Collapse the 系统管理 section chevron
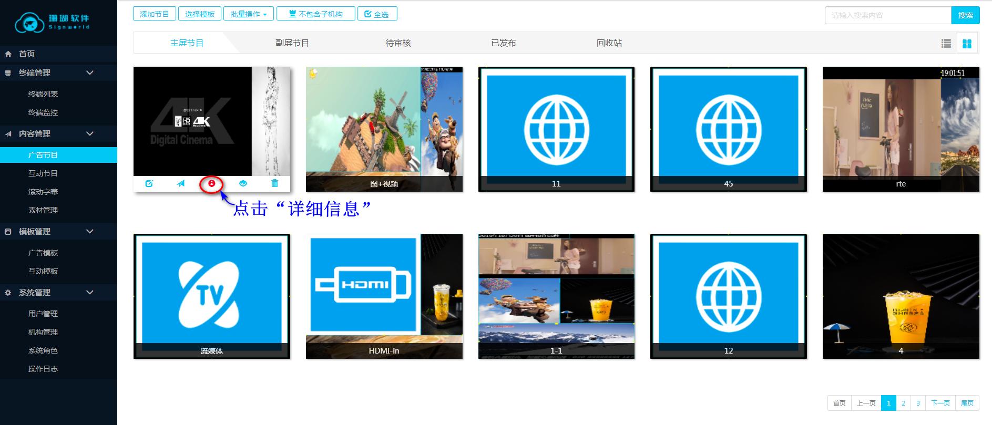 pos(90,293)
